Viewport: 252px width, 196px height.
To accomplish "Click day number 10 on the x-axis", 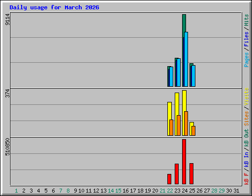I will pyautogui.click(x=81, y=191).
